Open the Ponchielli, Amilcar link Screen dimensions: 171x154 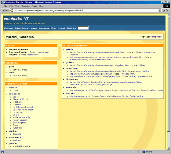tap(22, 146)
